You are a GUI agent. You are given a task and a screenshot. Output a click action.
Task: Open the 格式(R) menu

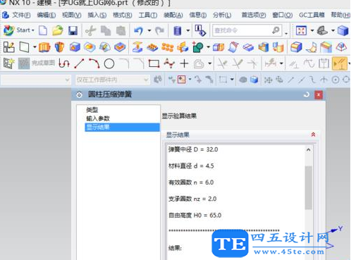point(123,16)
